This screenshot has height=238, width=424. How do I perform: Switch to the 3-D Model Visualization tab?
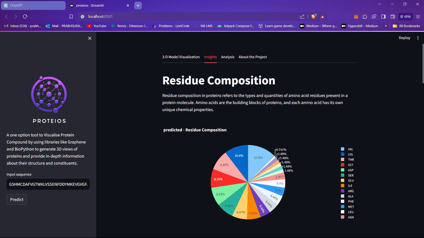[181, 57]
